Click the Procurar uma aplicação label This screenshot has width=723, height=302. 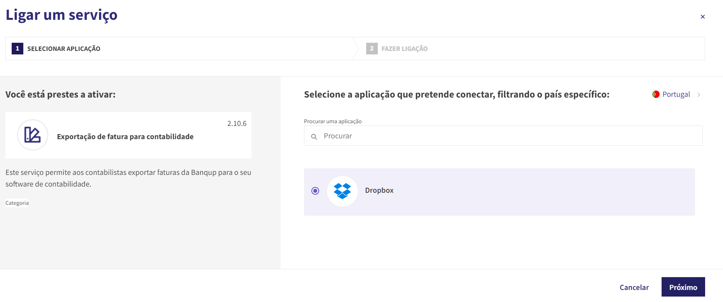click(x=333, y=121)
